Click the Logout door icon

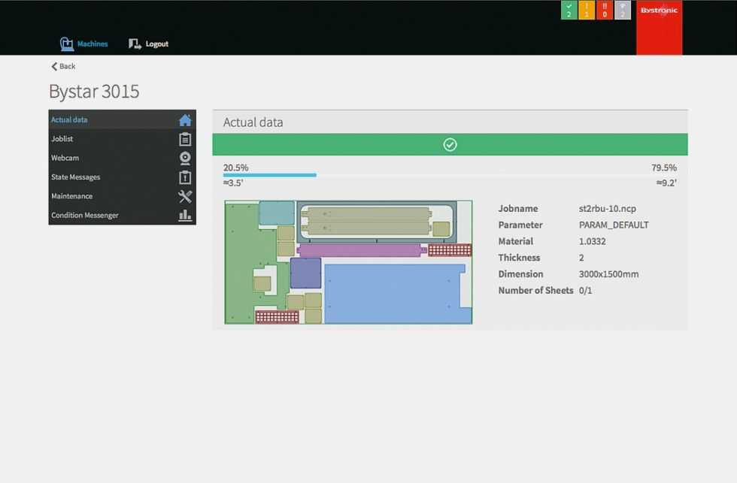135,44
